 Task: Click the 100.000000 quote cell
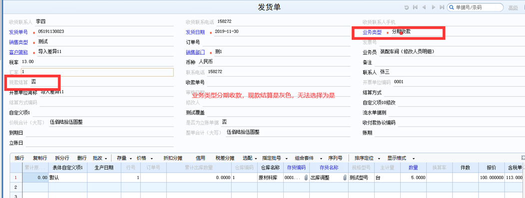pyautogui.click(x=492, y=178)
